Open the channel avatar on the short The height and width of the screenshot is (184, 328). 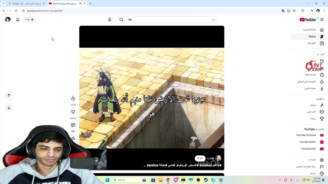pyautogui.click(x=218, y=158)
